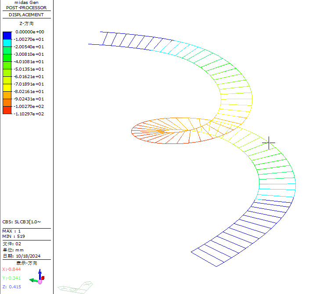The image size is (309, 294).
Task: Click the 日期: 10/18/2024 date label
Action: point(22,256)
